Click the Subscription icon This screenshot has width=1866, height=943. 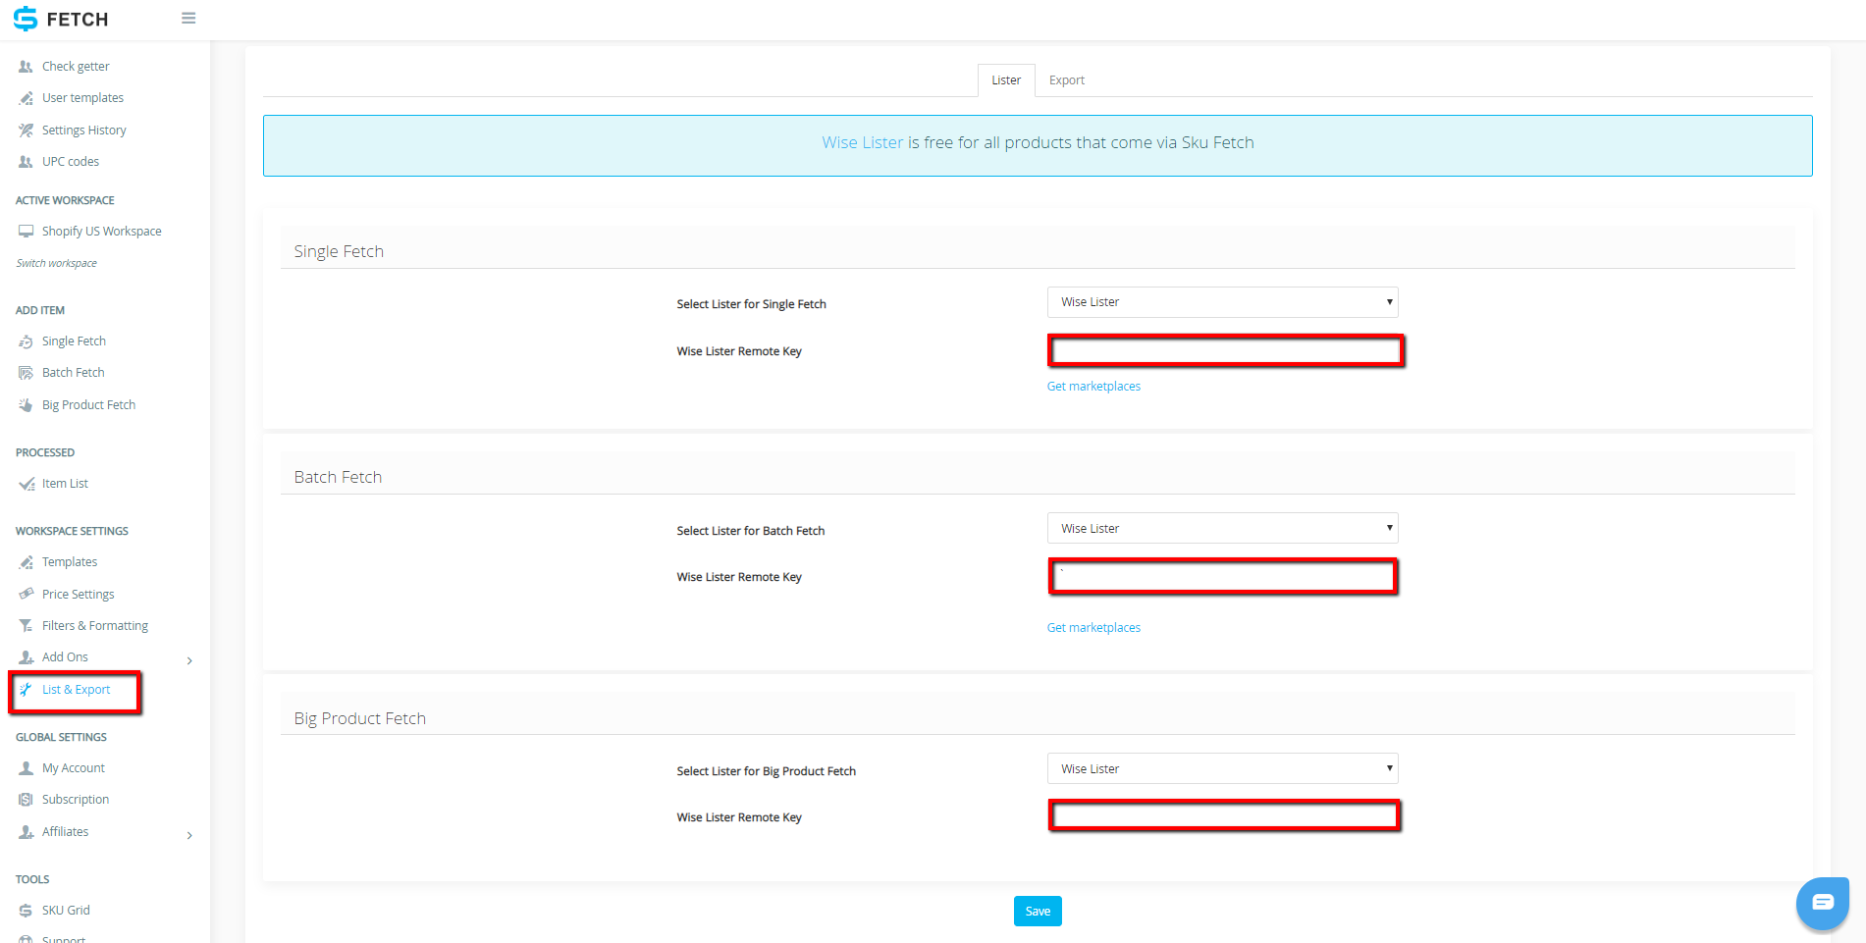pyautogui.click(x=26, y=800)
